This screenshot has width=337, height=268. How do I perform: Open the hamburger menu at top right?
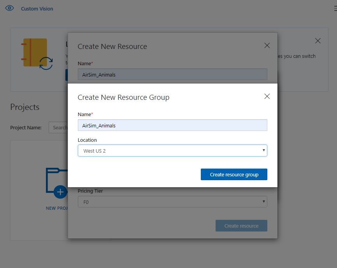[x=335, y=9]
